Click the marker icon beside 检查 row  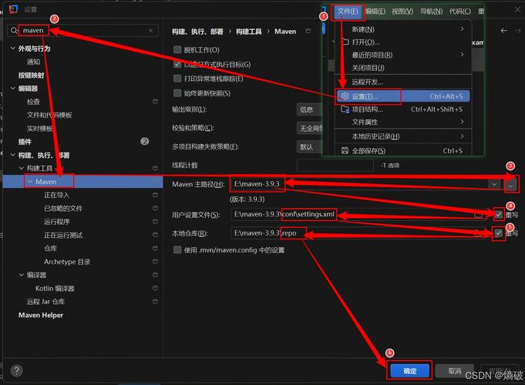[155, 102]
